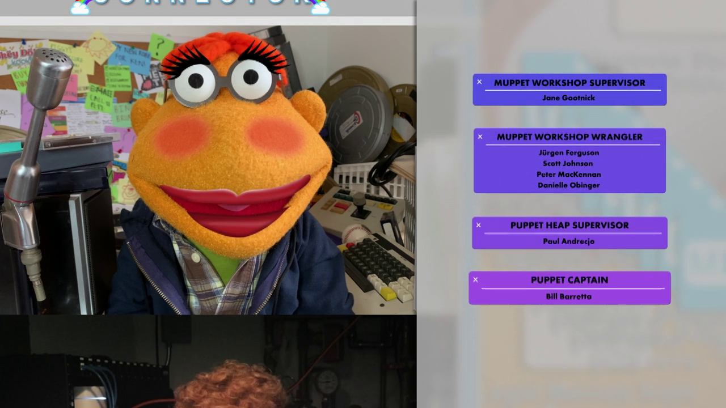Click the Puppet Heap Supervisor heading
The height and width of the screenshot is (408, 726).
point(569,225)
